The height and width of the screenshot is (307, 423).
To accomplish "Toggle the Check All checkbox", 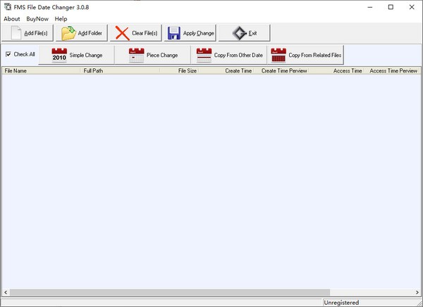I will click(x=8, y=54).
